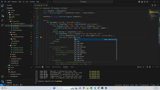Split the editor to the right

(155, 5)
